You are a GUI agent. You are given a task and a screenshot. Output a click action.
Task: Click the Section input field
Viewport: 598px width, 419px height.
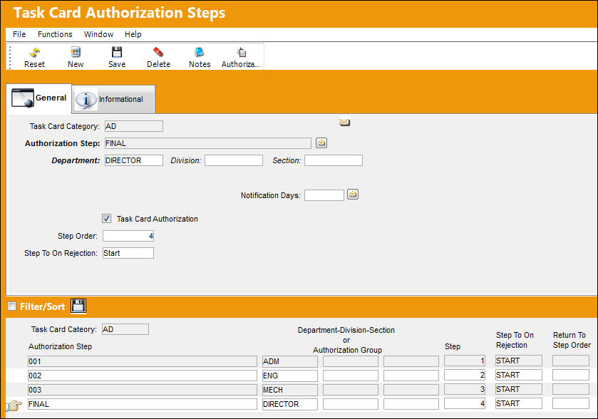click(x=334, y=160)
